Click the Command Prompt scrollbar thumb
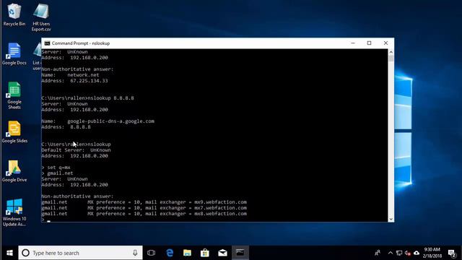The image size is (462, 260). click(391, 58)
